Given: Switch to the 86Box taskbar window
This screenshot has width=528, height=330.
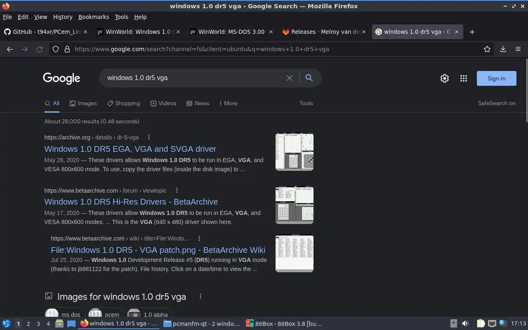Looking at the screenshot, I should (x=284, y=324).
